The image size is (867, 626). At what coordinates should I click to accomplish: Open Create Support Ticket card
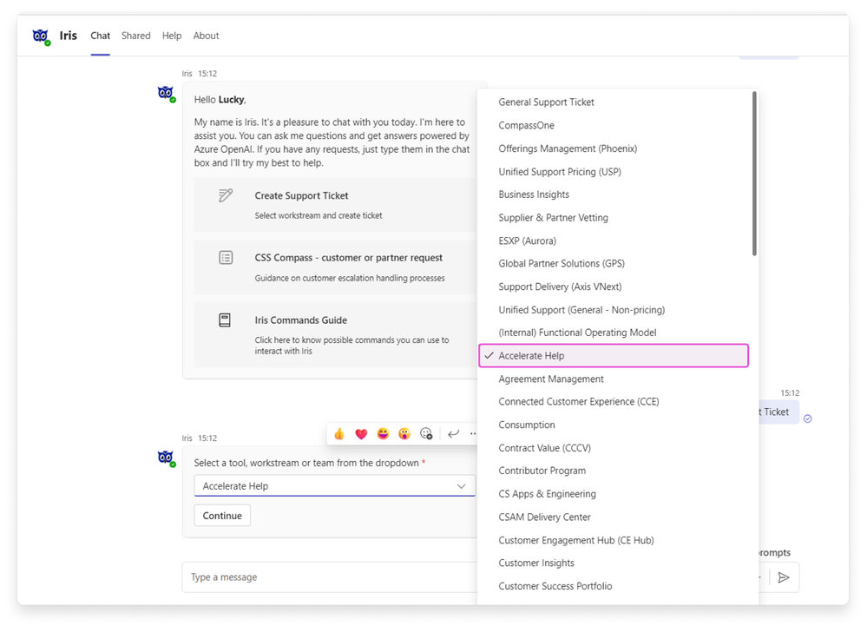[x=335, y=205]
